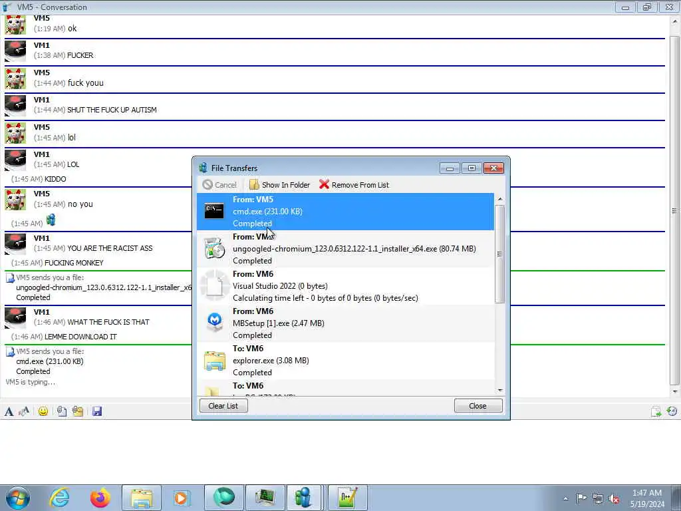Click the Clear List button
681x511 pixels.
tap(223, 406)
